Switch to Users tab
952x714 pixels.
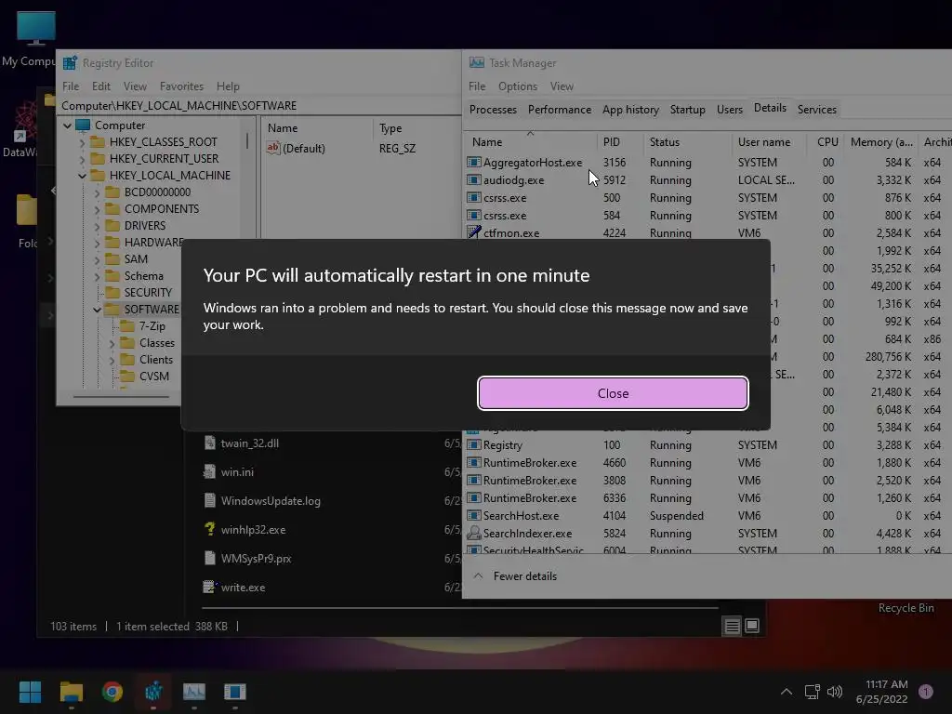click(x=729, y=110)
